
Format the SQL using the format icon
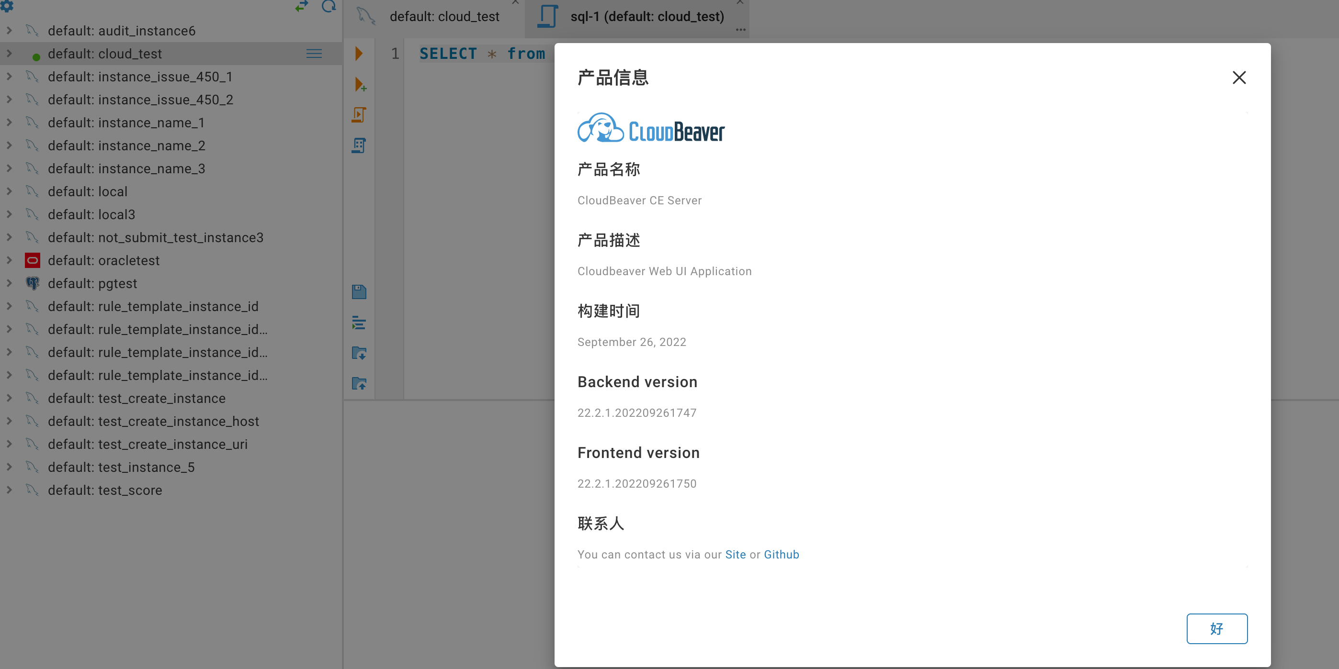[x=359, y=322]
